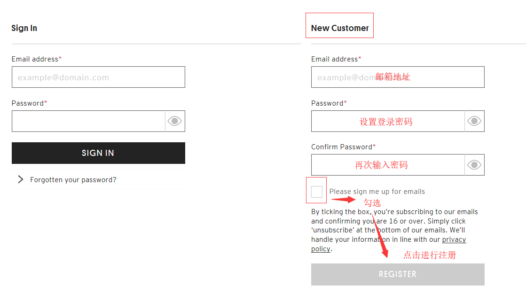Image resolution: width=526 pixels, height=293 pixels.
Task: Reveal the New Customer password via eye icon
Action: tap(474, 121)
